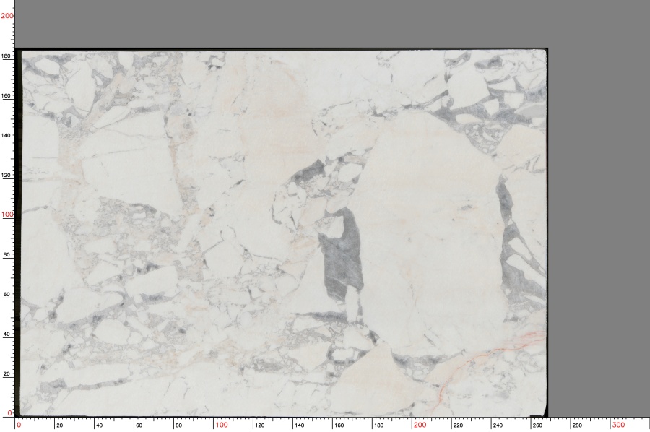Click the red 200 label on the vertical ruler

click(x=7, y=16)
